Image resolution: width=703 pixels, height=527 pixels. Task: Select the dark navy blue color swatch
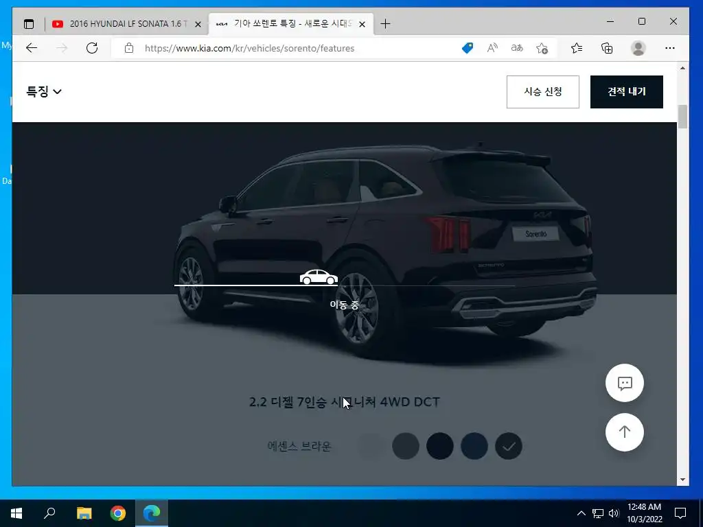pos(474,446)
